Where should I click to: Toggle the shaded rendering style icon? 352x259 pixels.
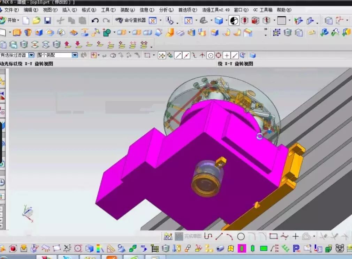point(219,21)
